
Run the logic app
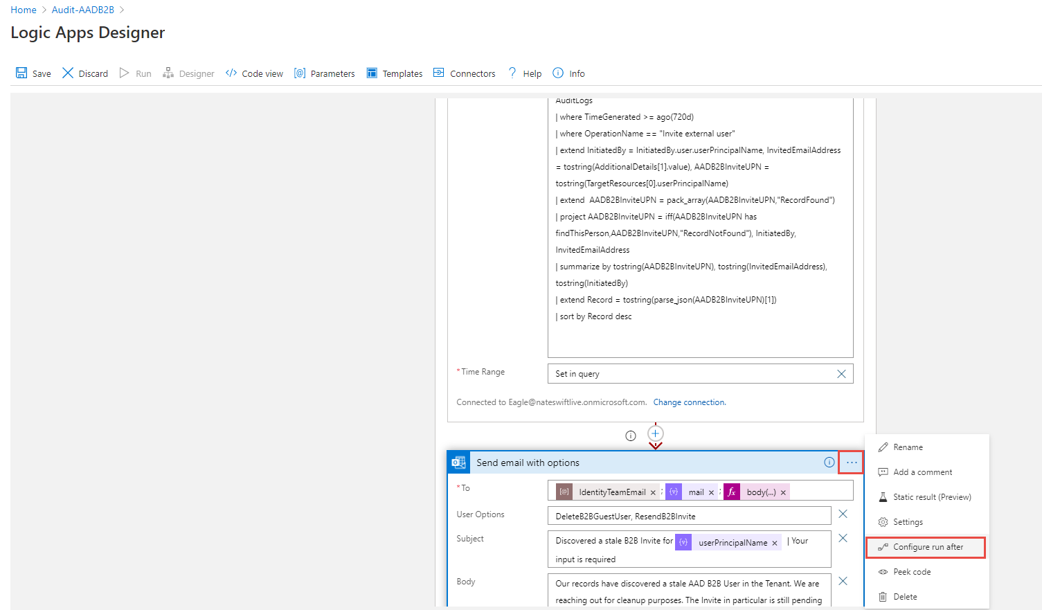click(136, 73)
